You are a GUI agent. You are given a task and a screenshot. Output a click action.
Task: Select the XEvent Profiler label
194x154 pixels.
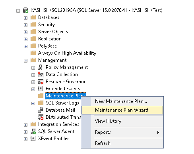click(x=54, y=139)
